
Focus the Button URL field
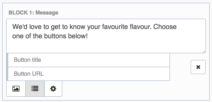tap(89, 74)
